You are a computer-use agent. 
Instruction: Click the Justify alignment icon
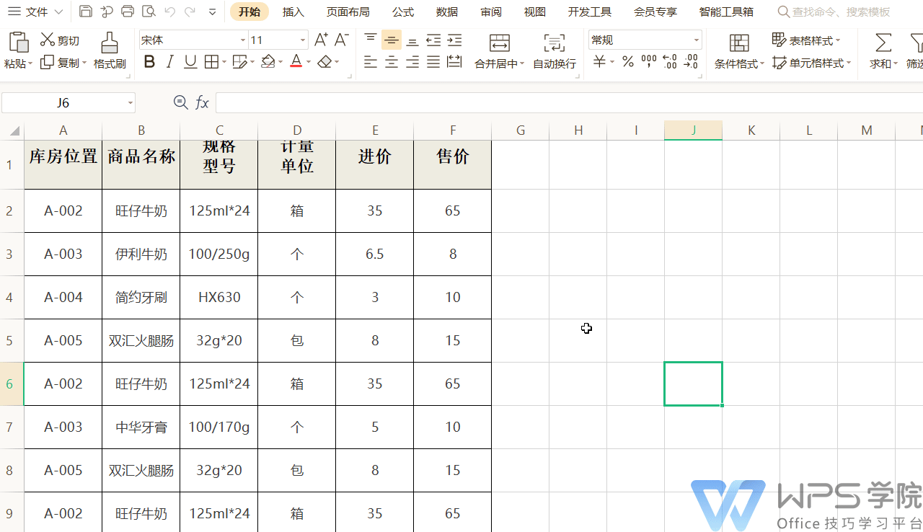433,63
